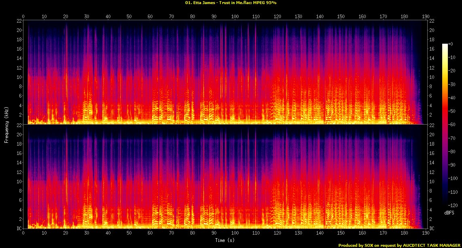Click the DC label at bottom left of axis
The image size is (462, 248).
pyautogui.click(x=18, y=229)
